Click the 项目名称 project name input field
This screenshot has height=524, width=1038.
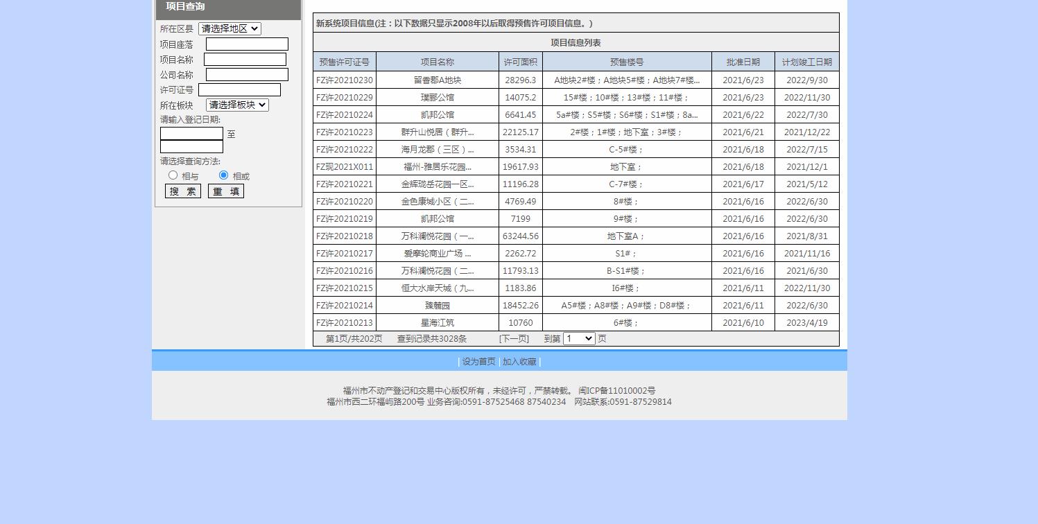coord(245,59)
